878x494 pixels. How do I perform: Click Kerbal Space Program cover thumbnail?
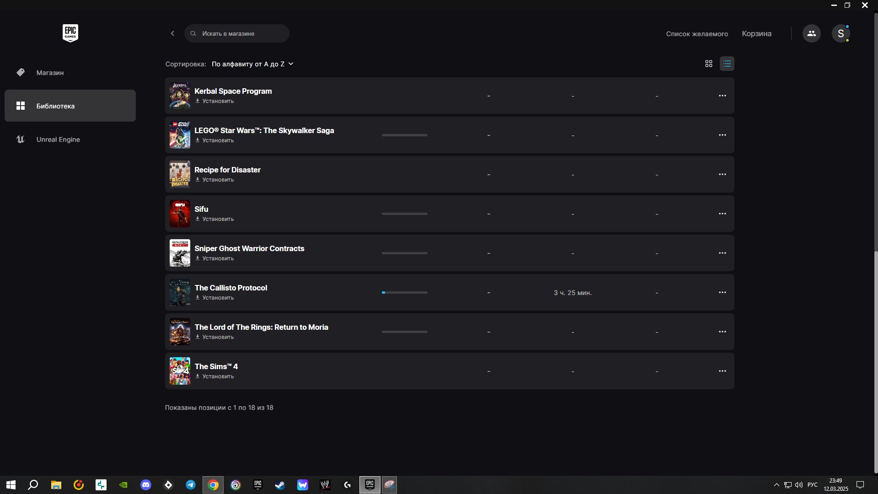point(180,96)
